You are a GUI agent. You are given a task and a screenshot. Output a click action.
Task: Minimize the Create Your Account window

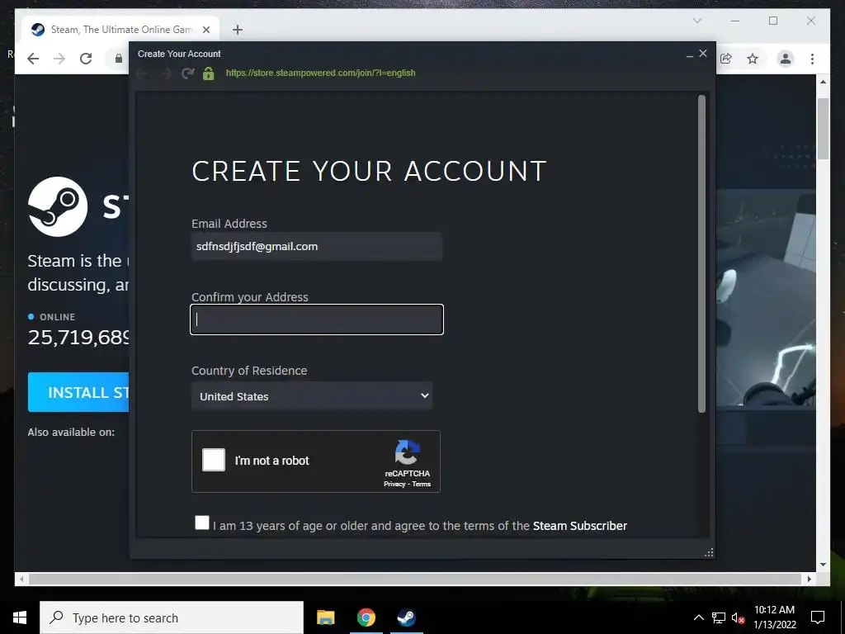tap(689, 54)
